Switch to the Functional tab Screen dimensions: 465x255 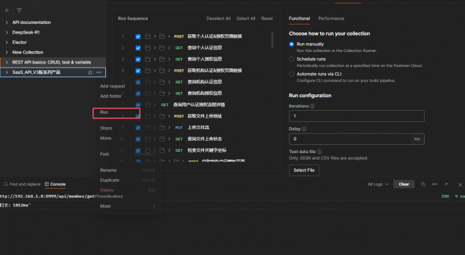pyautogui.click(x=300, y=18)
